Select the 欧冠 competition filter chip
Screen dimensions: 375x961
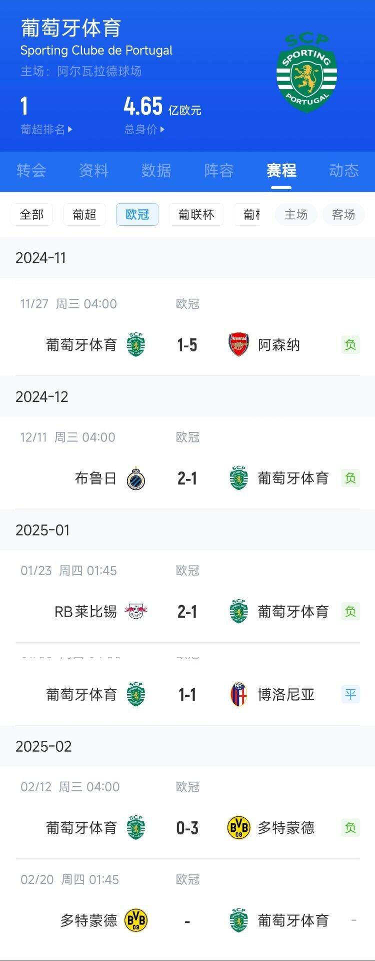click(x=137, y=215)
